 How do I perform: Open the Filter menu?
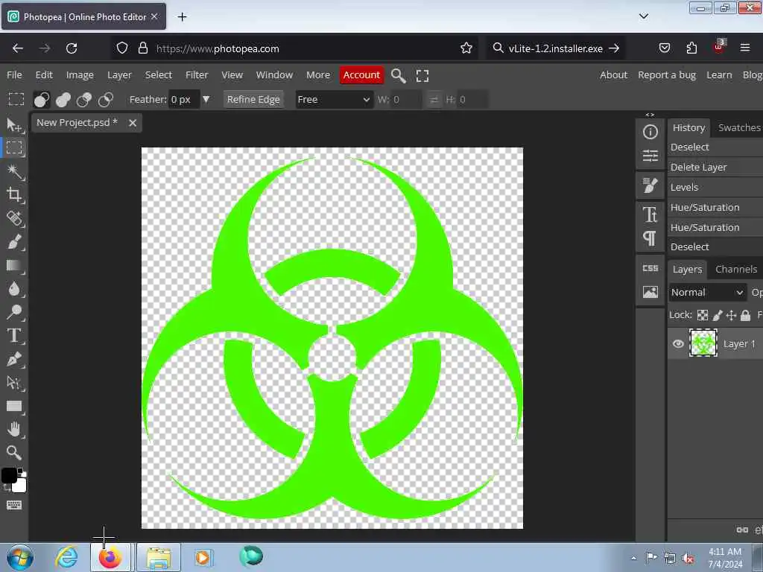(x=197, y=75)
